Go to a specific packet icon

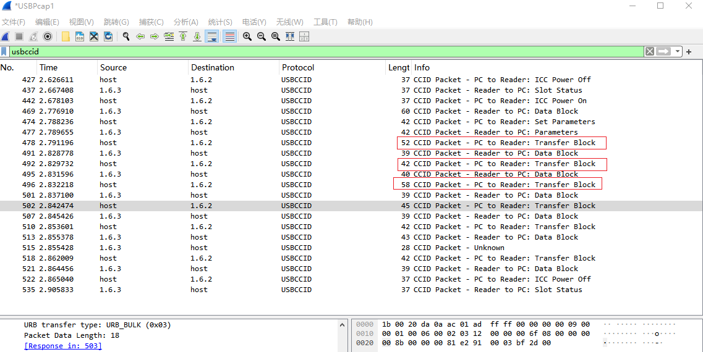[x=169, y=36]
